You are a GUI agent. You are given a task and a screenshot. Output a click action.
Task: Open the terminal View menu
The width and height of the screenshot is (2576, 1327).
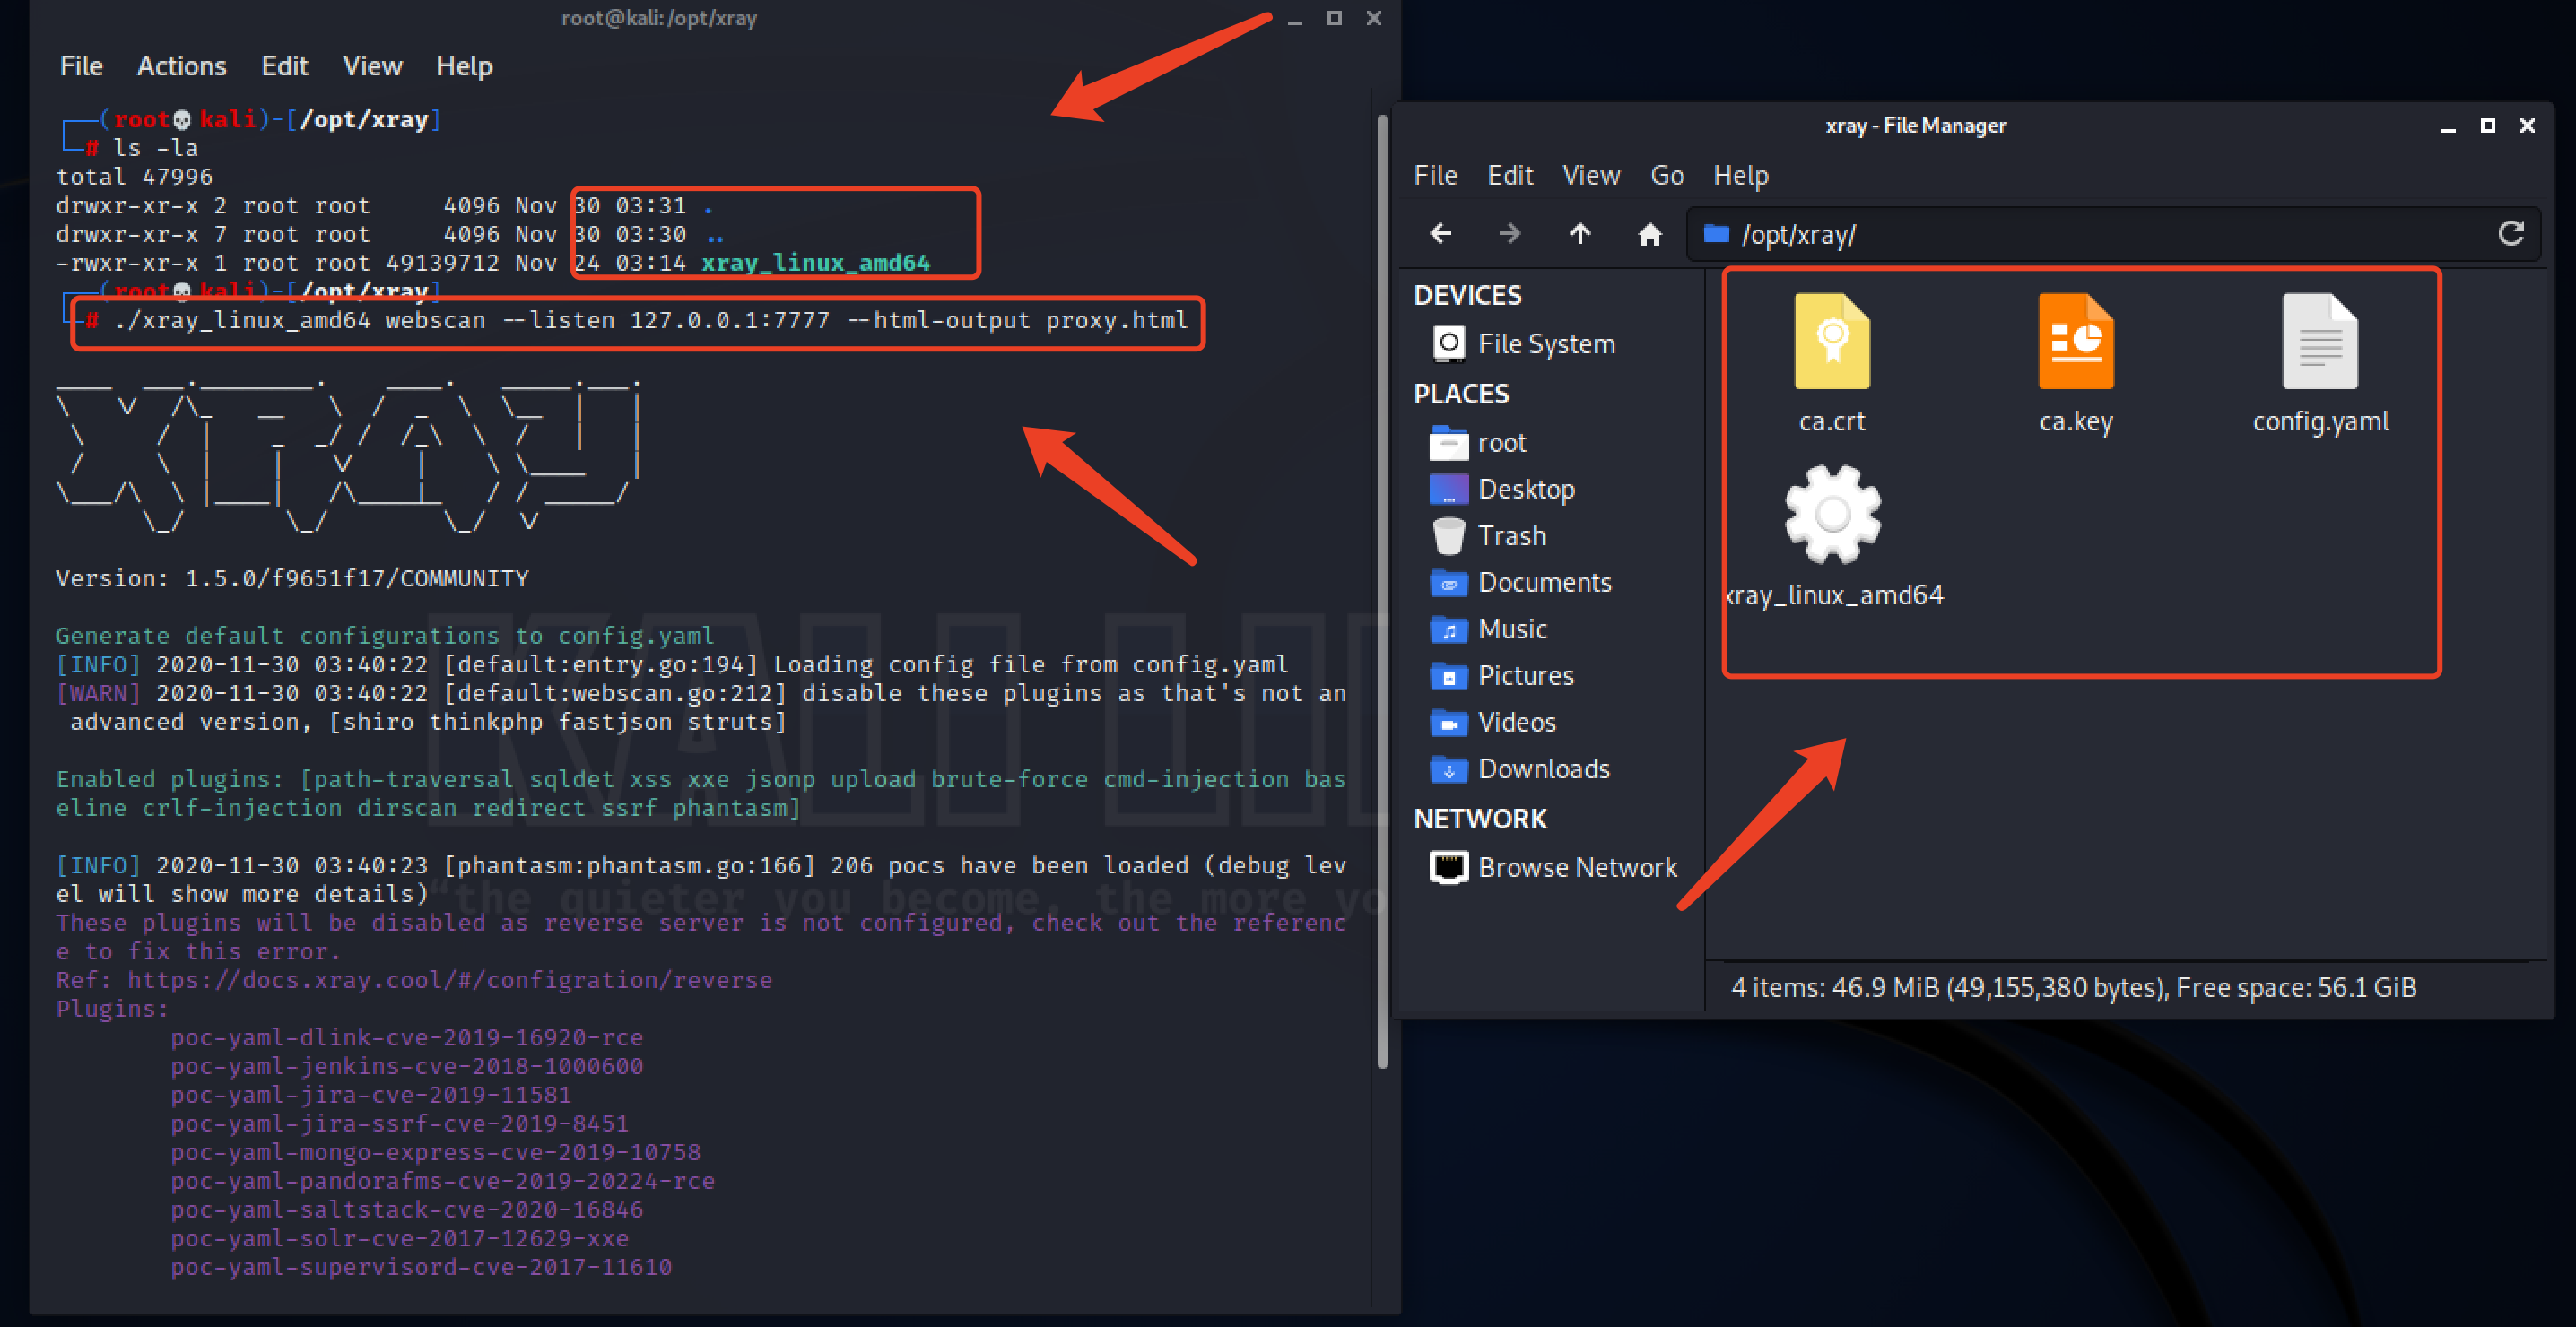pyautogui.click(x=372, y=66)
